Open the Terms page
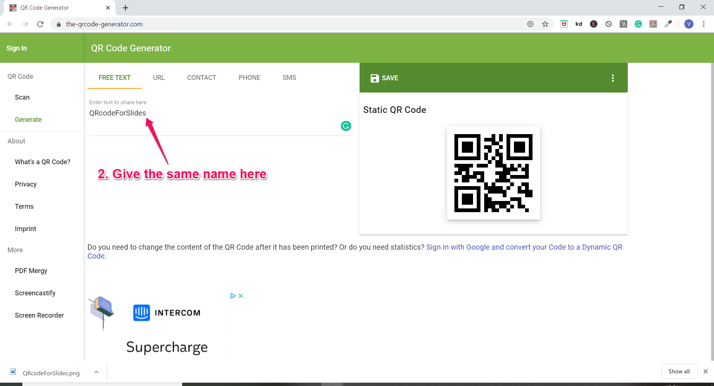Screen dimensions: 714x386 24,207
